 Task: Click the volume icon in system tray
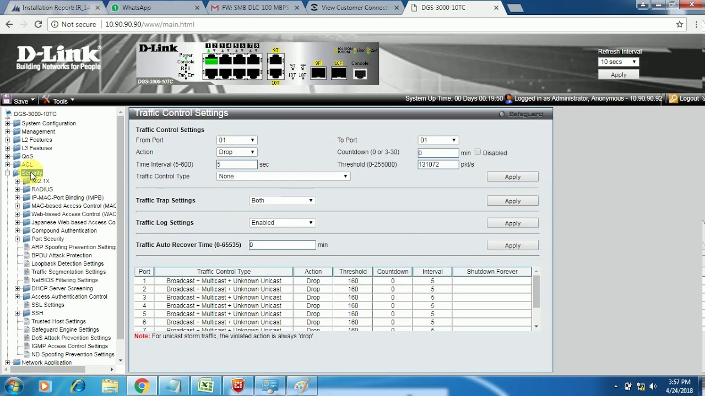pyautogui.click(x=653, y=387)
